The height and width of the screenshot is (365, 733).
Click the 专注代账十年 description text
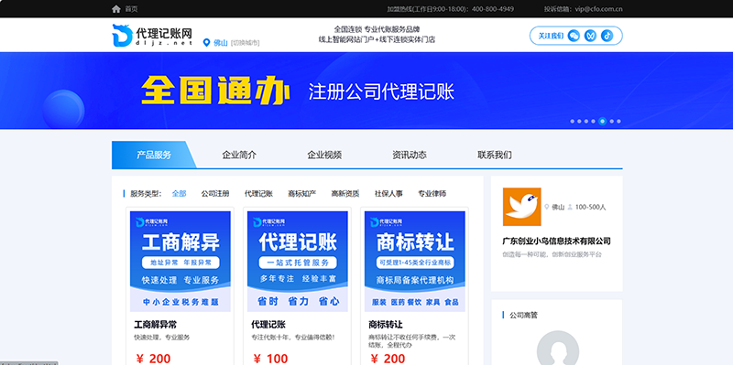click(293, 337)
